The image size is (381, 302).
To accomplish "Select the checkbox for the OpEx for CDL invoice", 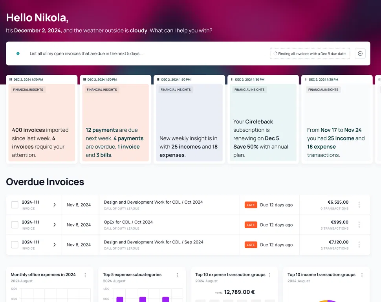I will [x=15, y=225].
